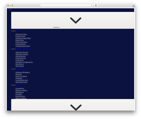Select the Fan Pumps link
141x119 pixels.
[x=19, y=66]
